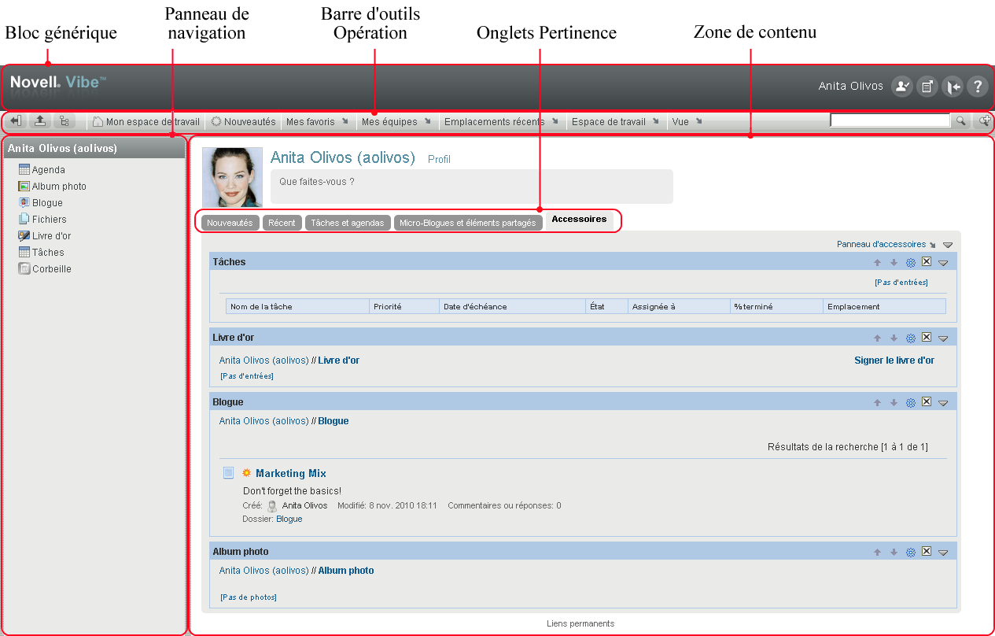Collapse the Blogue accessory triangle
The width and height of the screenshot is (995, 636).
coord(943,403)
